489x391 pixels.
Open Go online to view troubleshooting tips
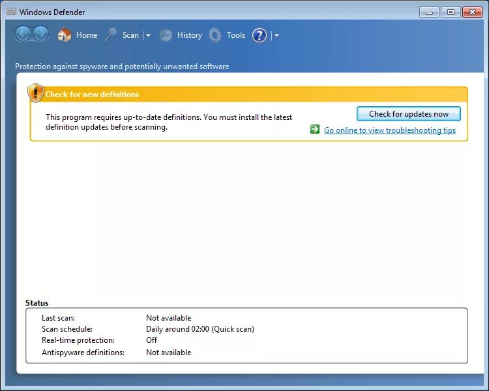pyautogui.click(x=390, y=130)
